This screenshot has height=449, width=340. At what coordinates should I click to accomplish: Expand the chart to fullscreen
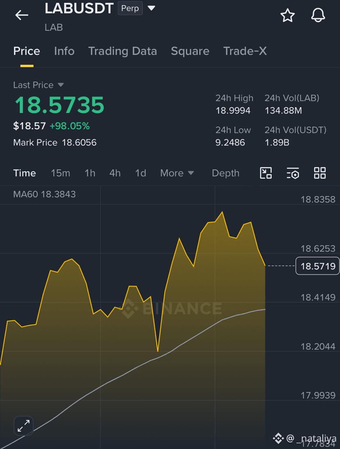23,426
